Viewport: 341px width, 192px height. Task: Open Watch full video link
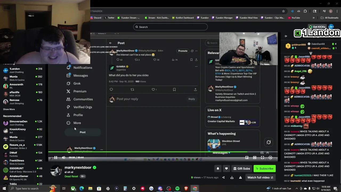click(x=260, y=178)
